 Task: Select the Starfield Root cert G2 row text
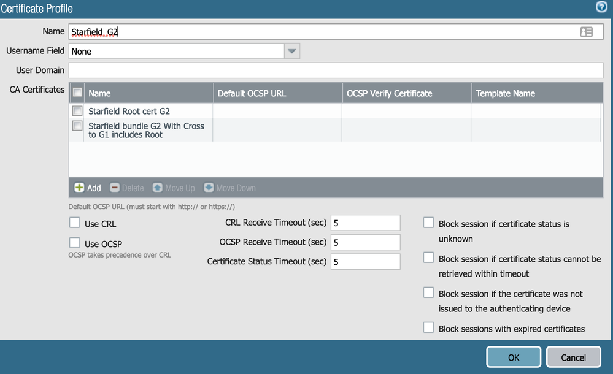coord(129,111)
